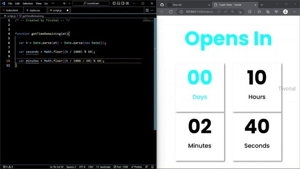Click the feedback icon in the status bar
The width and height of the screenshot is (300, 169).
tap(147, 167)
